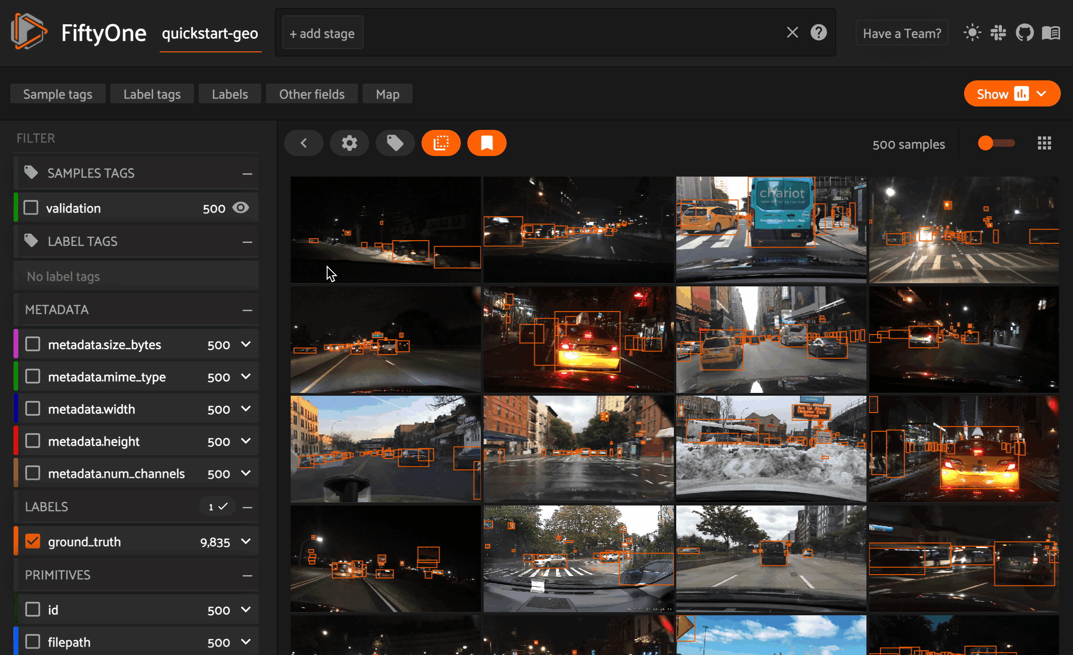Image resolution: width=1073 pixels, height=655 pixels.
Task: Click the Have a Team? button
Action: pos(901,33)
